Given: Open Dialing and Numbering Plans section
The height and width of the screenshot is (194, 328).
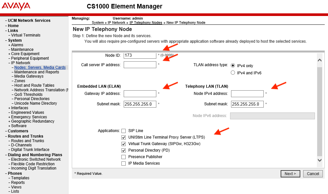Looking at the screenshot, I should pyautogui.click(x=35, y=155).
